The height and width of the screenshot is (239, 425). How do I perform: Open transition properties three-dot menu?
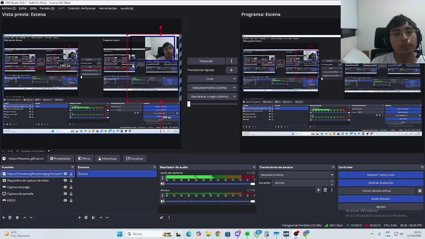click(331, 190)
